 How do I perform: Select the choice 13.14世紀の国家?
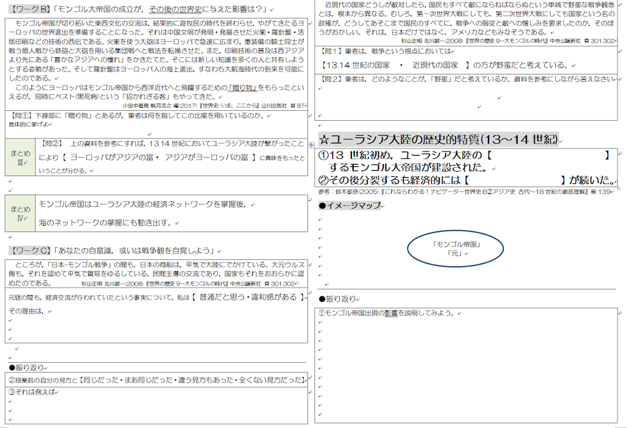(x=358, y=65)
